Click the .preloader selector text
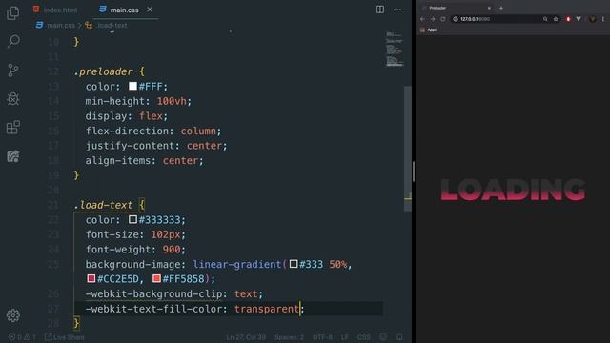This screenshot has height=343, width=610. (104, 71)
